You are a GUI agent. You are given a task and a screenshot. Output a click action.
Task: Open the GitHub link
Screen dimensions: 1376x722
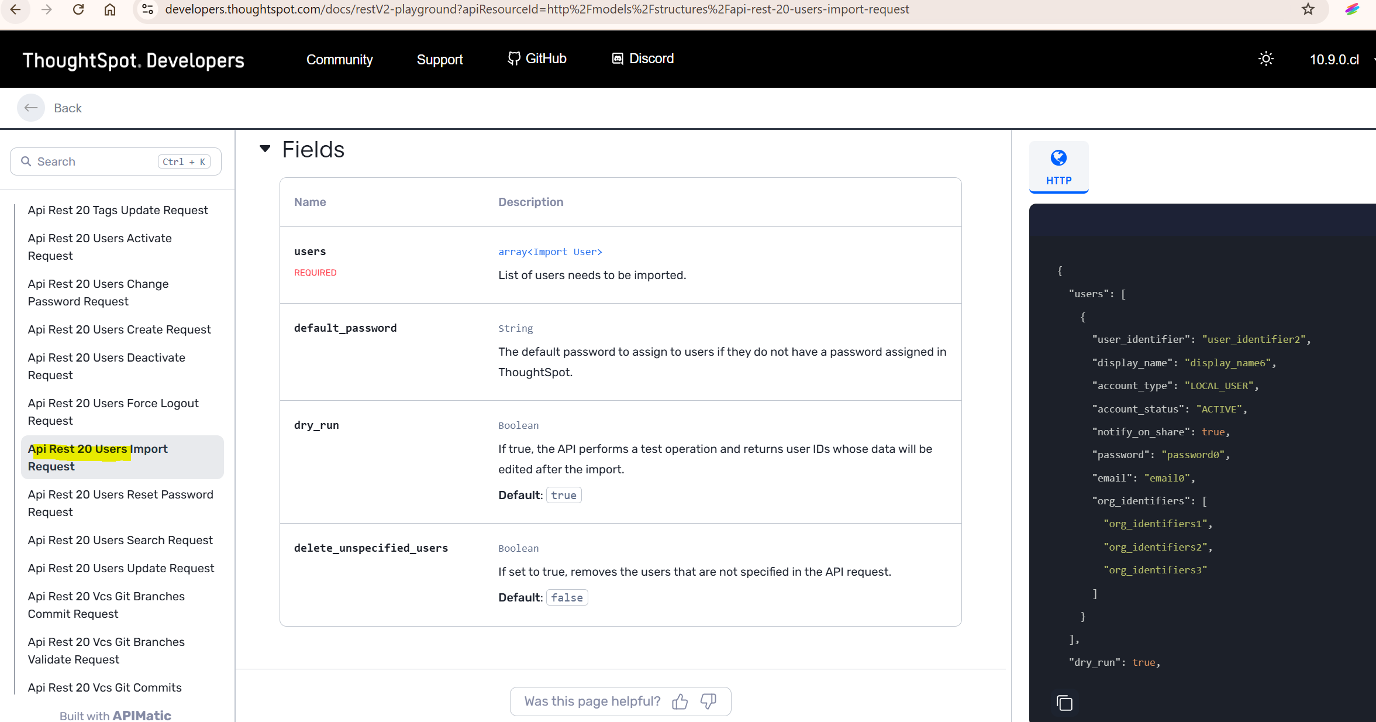tap(537, 59)
